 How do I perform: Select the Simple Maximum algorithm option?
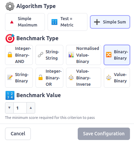pyautogui.click(x=25, y=22)
